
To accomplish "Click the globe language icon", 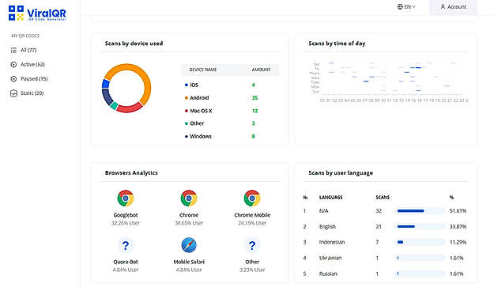I will 400,6.
